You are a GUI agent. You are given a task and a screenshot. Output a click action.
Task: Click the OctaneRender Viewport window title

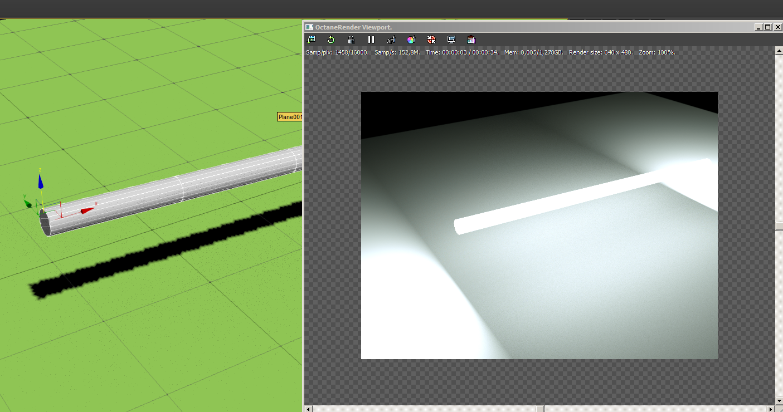(354, 27)
